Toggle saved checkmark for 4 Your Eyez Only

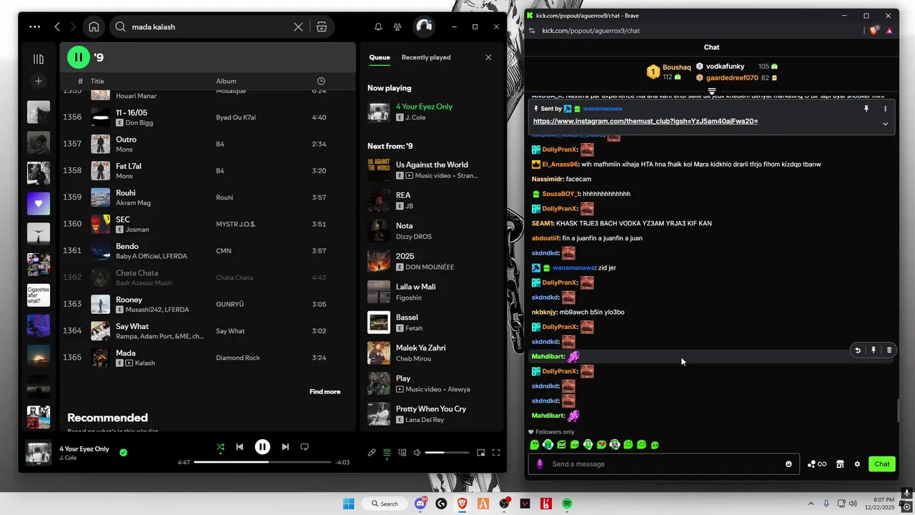[x=123, y=452]
